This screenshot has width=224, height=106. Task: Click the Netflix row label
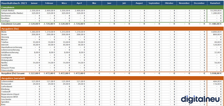(x=4, y=62)
